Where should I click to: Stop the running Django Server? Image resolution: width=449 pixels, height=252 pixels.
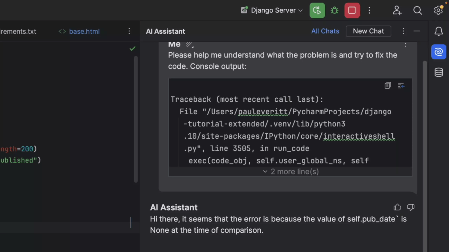352,10
